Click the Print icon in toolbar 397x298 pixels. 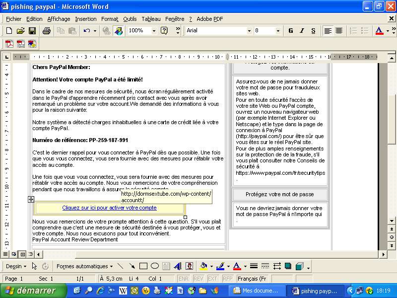[x=46, y=31]
